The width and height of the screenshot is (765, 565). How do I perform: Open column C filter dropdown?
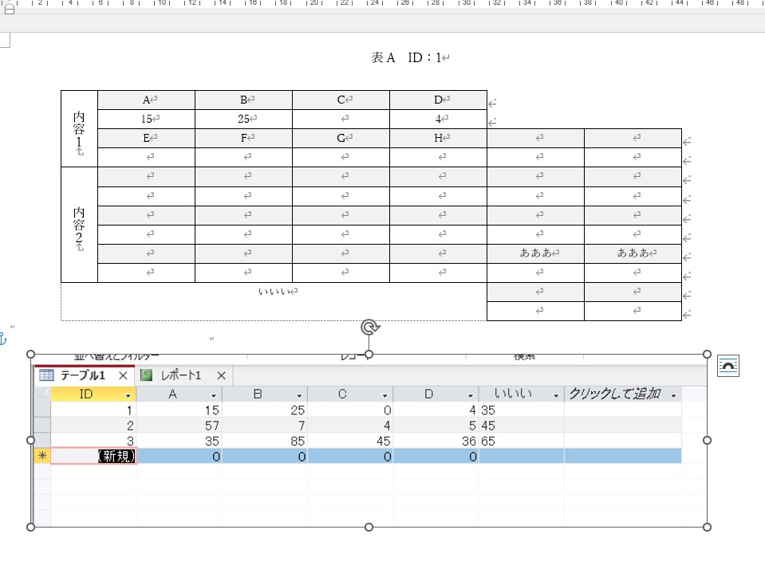(384, 394)
